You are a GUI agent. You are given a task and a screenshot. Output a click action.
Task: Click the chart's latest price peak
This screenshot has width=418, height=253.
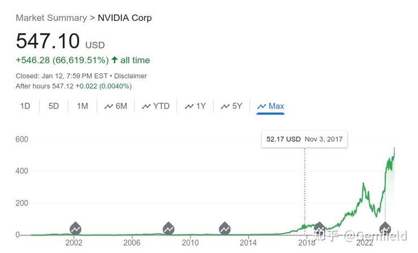pos(394,148)
